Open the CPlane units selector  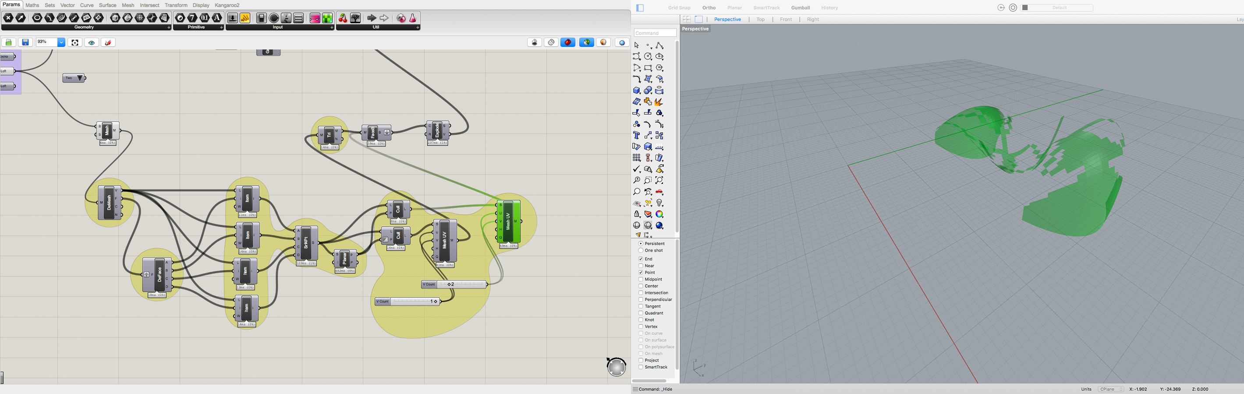click(x=1111, y=389)
